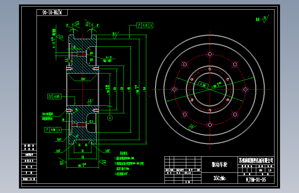Select the top bolt hole in front view

[x=210, y=54]
